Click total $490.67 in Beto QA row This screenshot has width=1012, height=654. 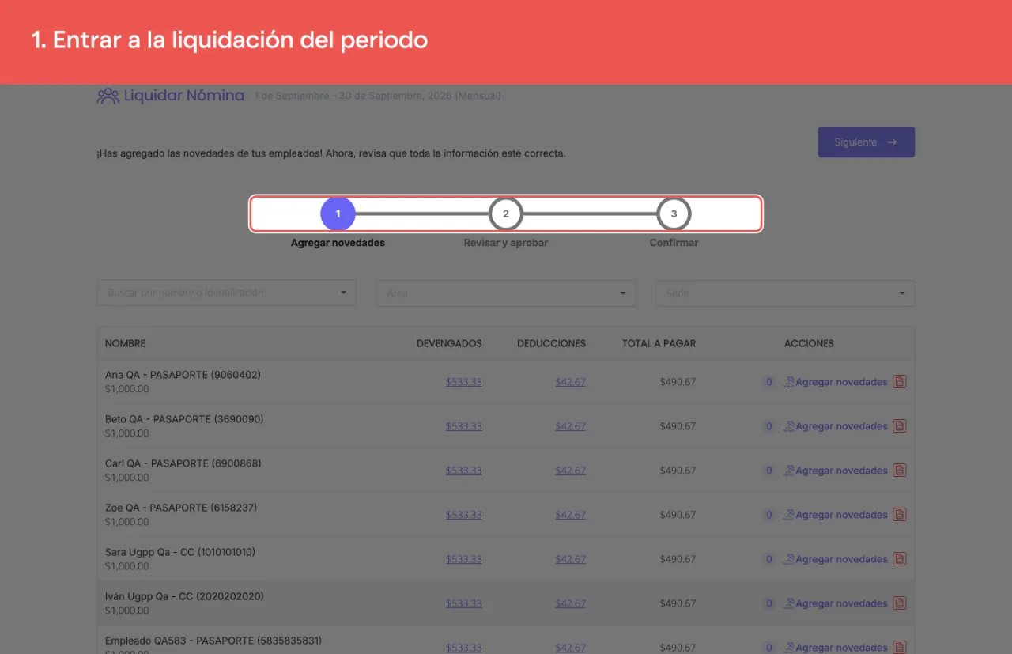(678, 426)
